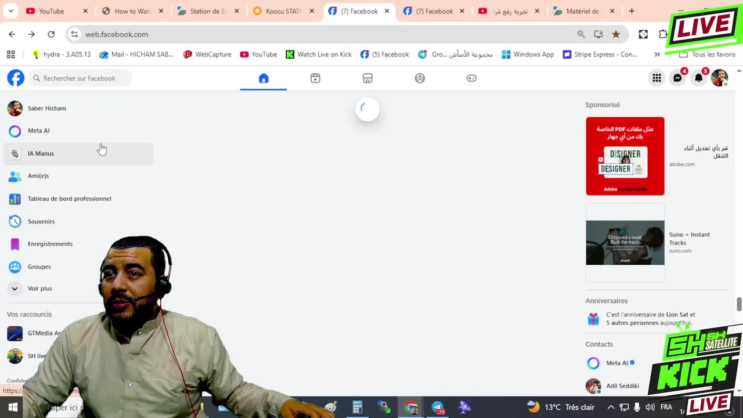Open the Watch Live on Kick bookmark
The width and height of the screenshot is (743, 418).
(x=319, y=54)
